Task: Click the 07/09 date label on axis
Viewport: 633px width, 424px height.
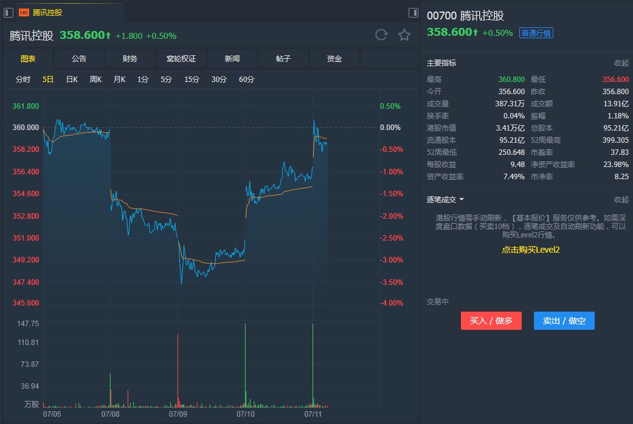Action: pyautogui.click(x=178, y=414)
